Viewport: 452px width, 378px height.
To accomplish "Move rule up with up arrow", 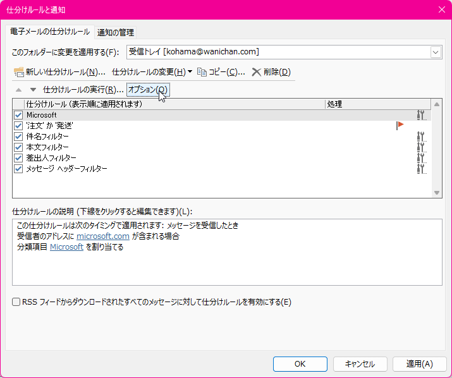I will pyautogui.click(x=19, y=90).
